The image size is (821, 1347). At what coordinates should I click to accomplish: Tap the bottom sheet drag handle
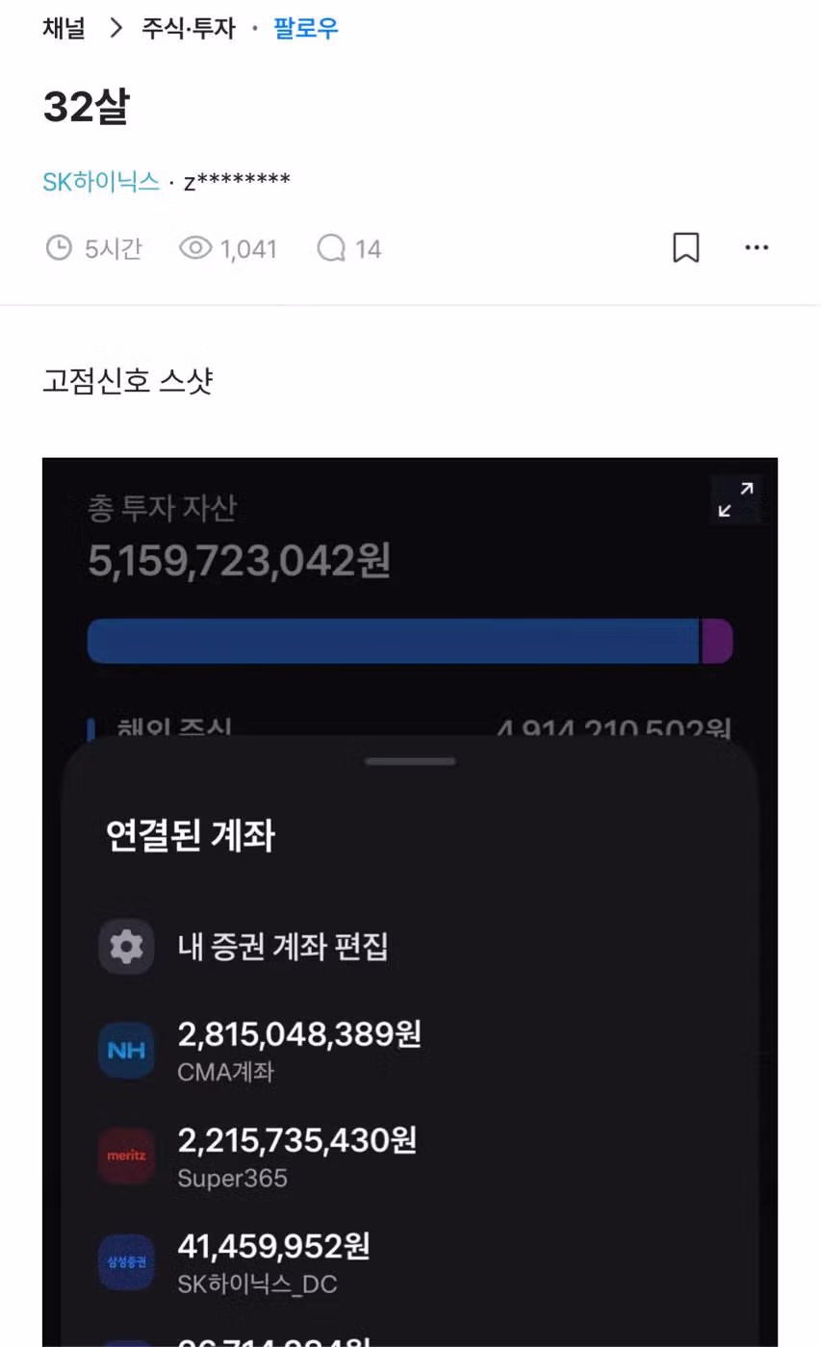[x=410, y=761]
